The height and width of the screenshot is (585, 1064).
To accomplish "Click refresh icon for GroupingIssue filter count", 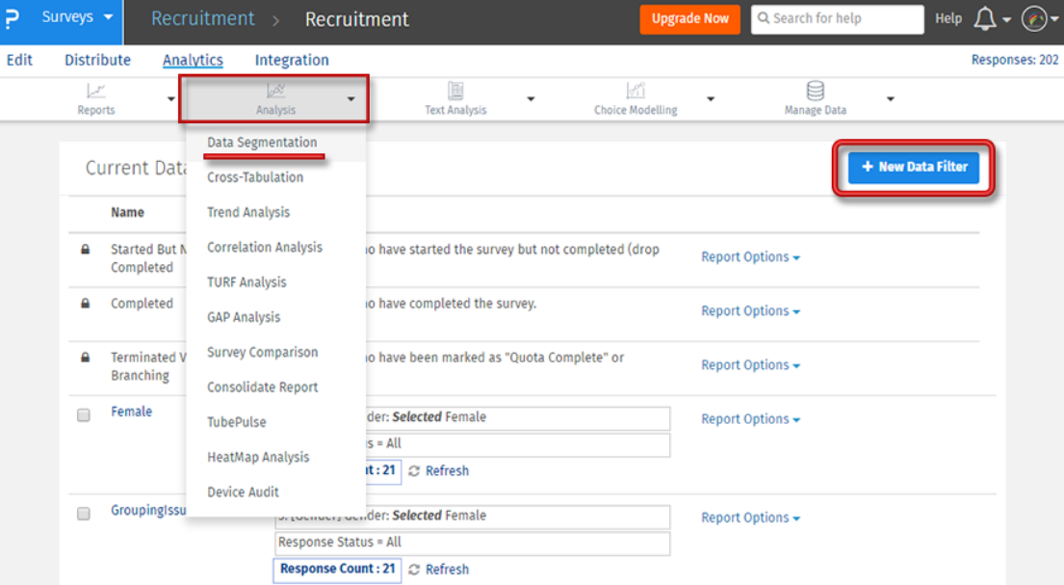I will pyautogui.click(x=414, y=570).
